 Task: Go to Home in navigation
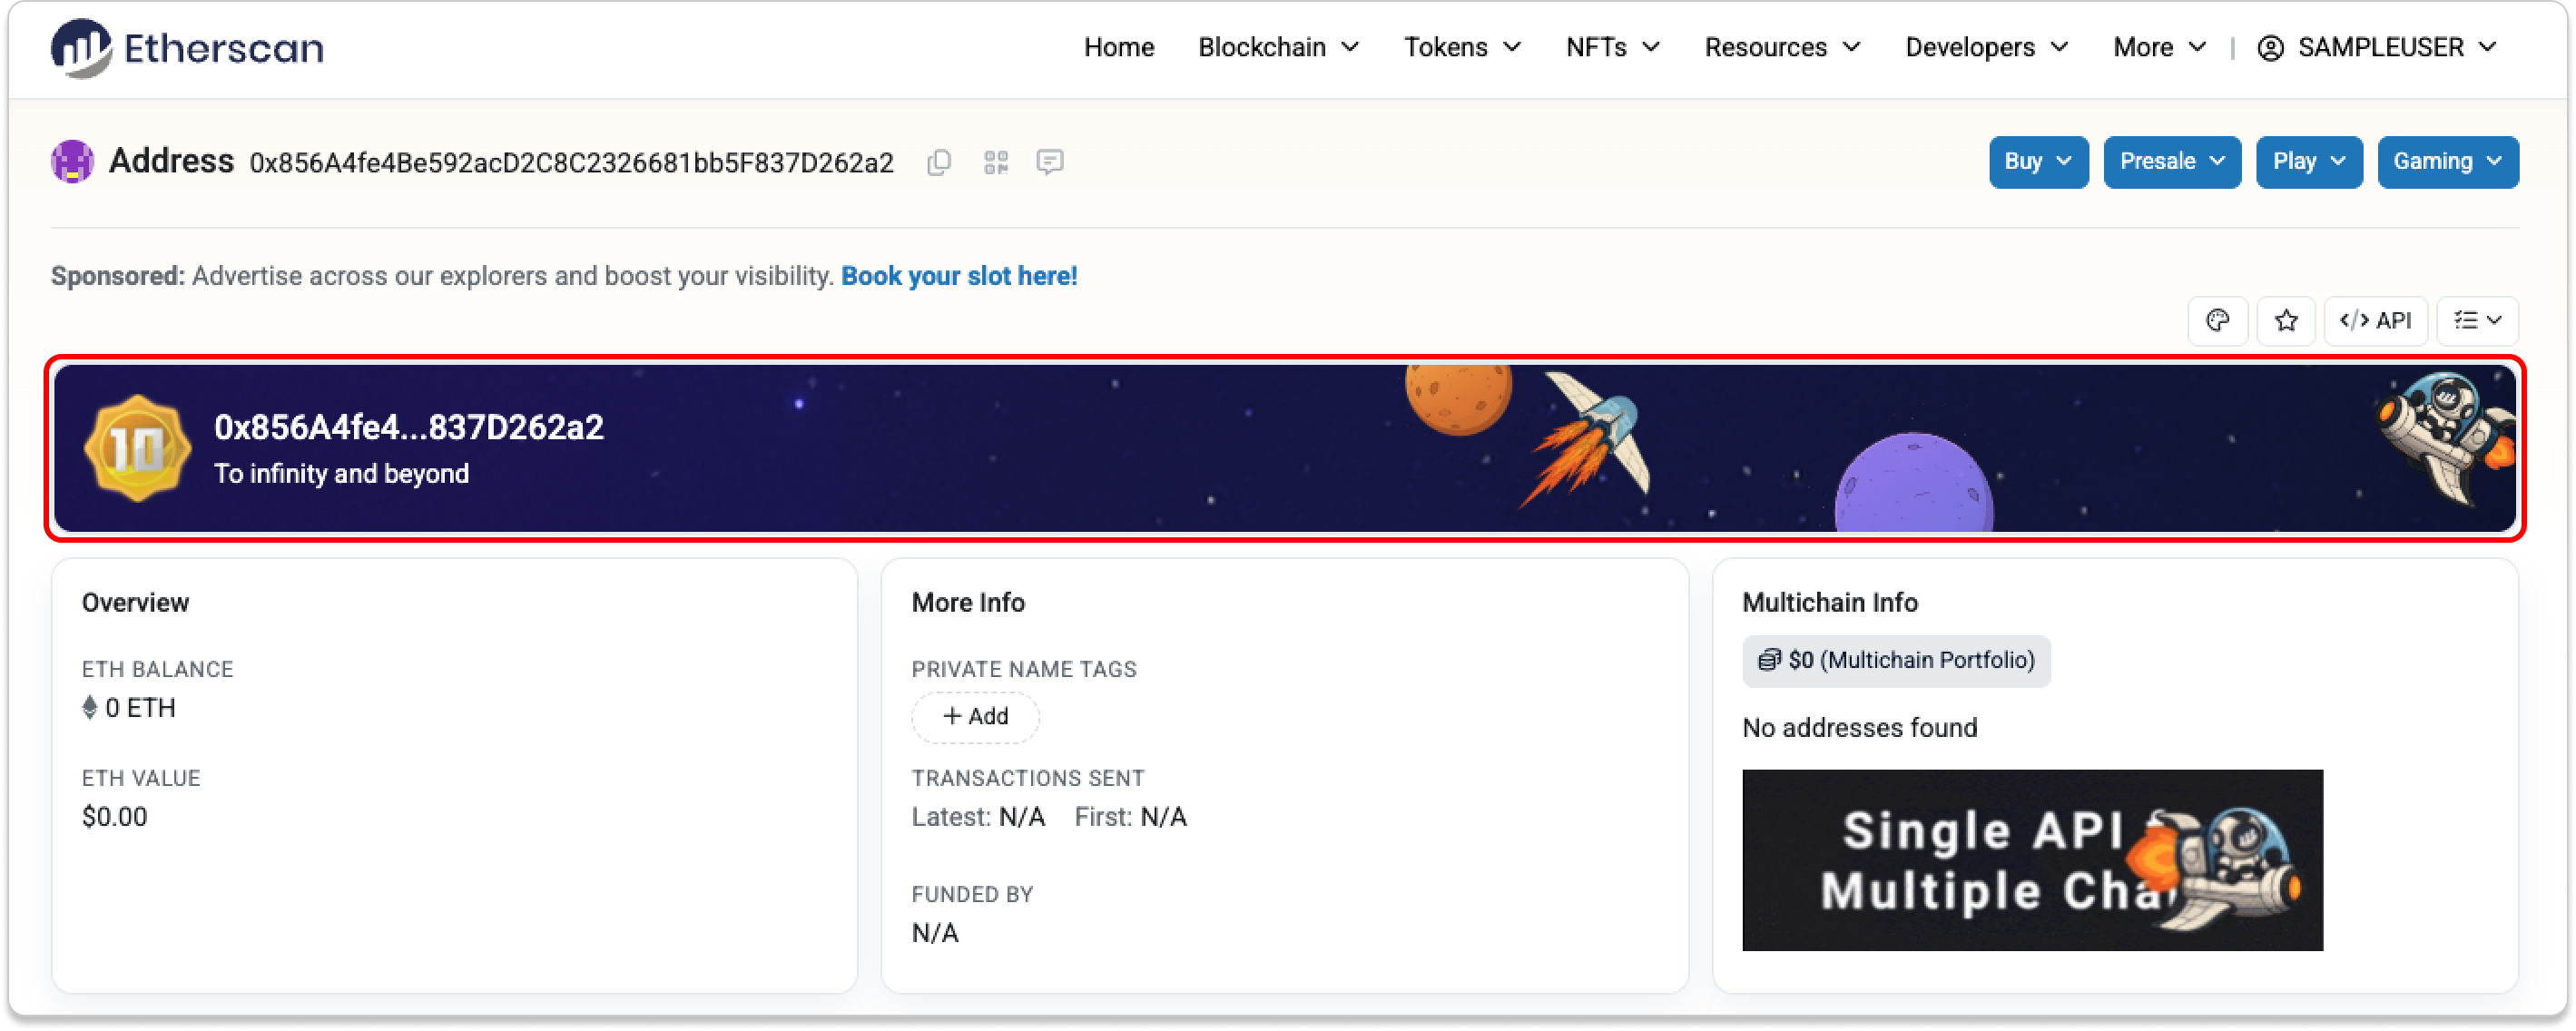(x=1119, y=47)
